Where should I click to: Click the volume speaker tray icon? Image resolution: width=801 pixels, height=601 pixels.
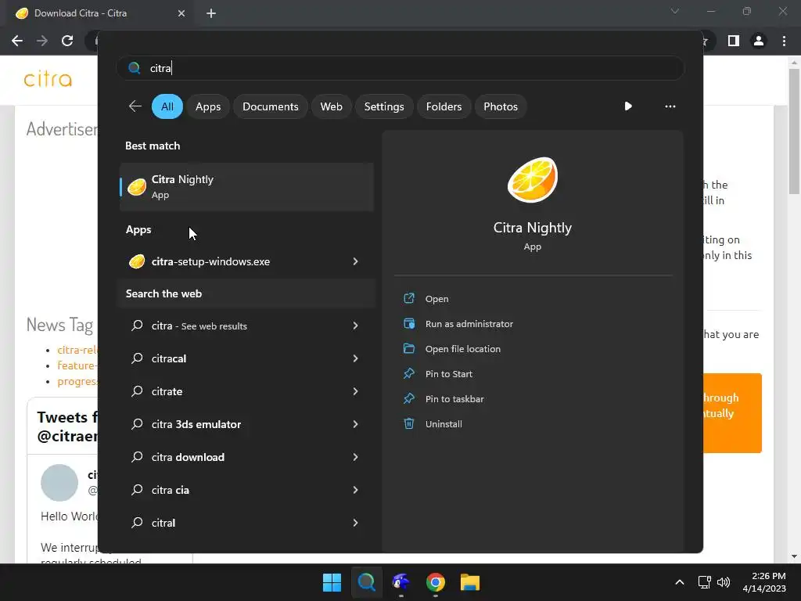pos(724,582)
